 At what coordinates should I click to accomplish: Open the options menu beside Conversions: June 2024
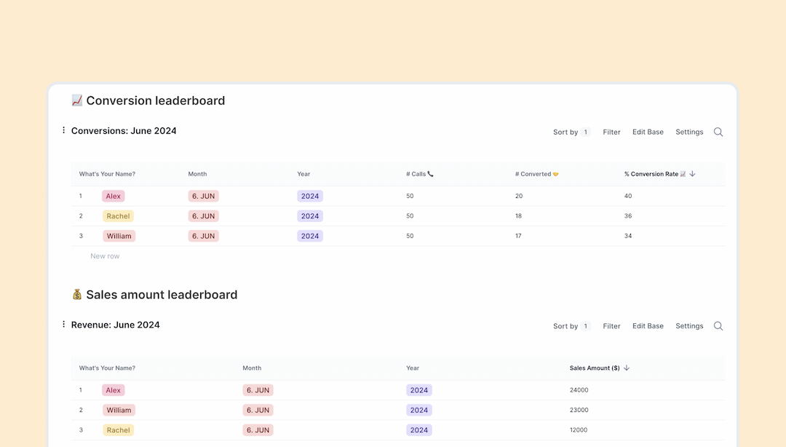63,130
